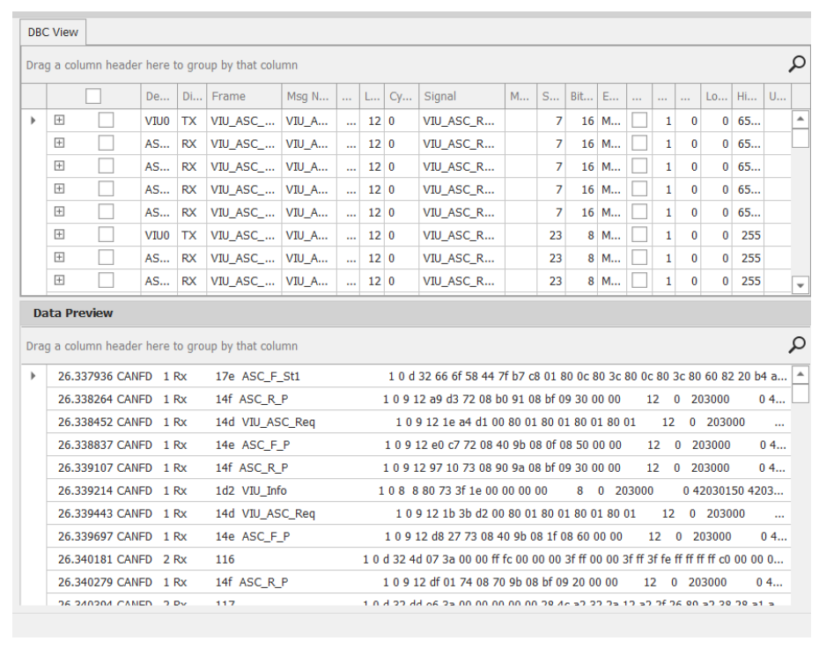Sort by the Msg N... column header
819x648 pixels.
309,96
